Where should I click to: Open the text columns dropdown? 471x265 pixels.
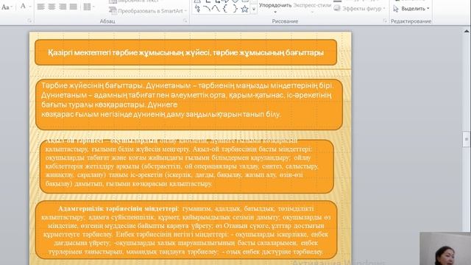pos(88,7)
